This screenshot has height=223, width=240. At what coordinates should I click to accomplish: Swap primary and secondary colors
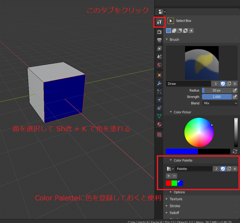pos(235,151)
